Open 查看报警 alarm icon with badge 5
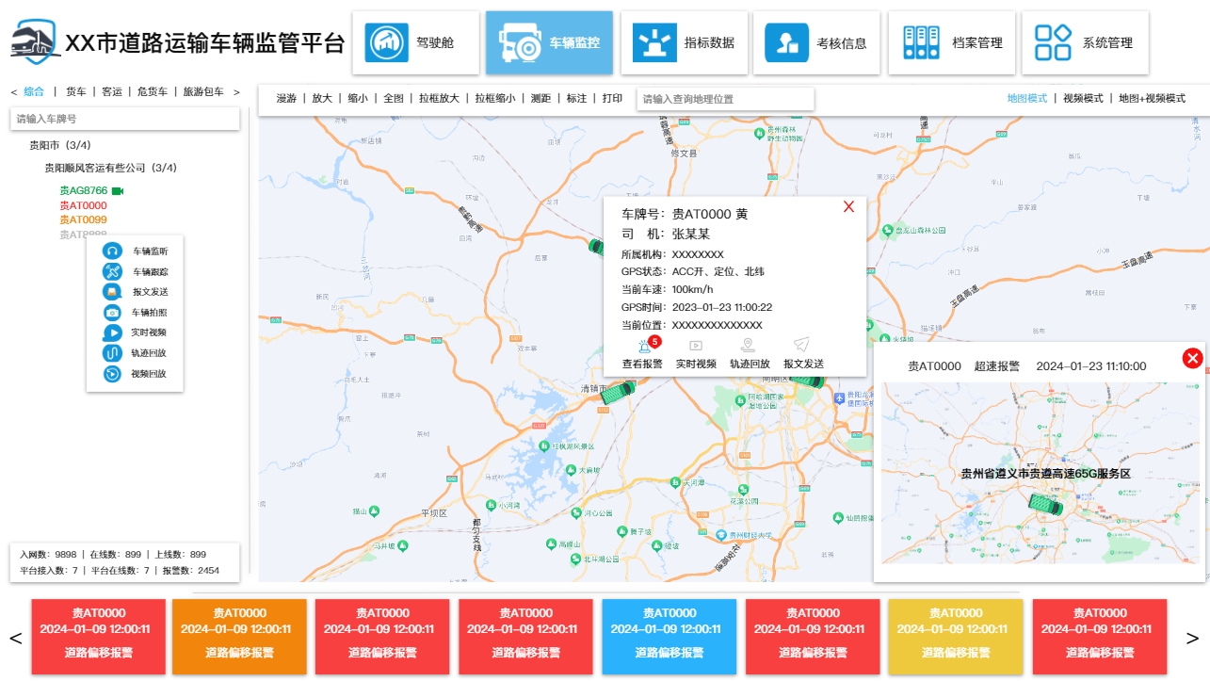Viewport: 1210px width, 681px height. [645, 346]
